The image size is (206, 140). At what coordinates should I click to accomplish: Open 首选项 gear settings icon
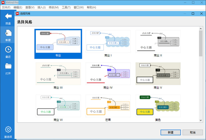8,129
